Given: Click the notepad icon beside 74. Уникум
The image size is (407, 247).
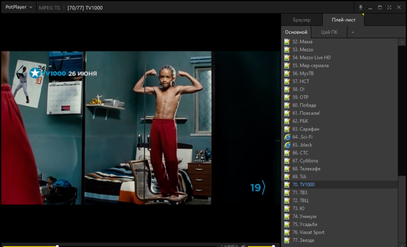Looking at the screenshot, I should 287,216.
